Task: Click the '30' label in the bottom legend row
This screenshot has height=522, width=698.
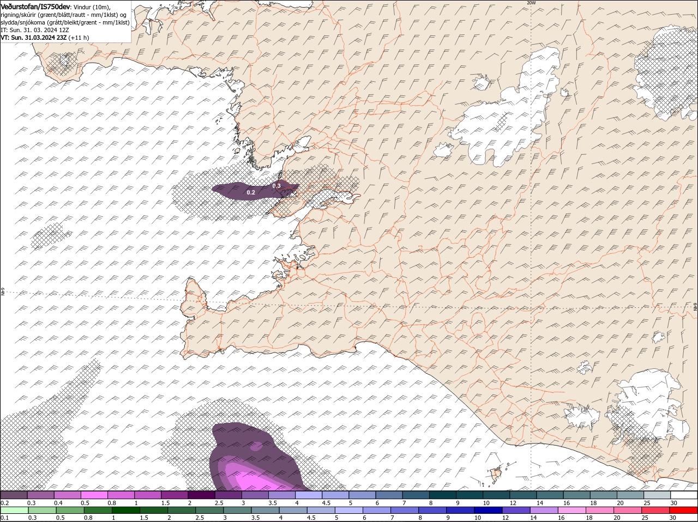Action: click(x=674, y=518)
